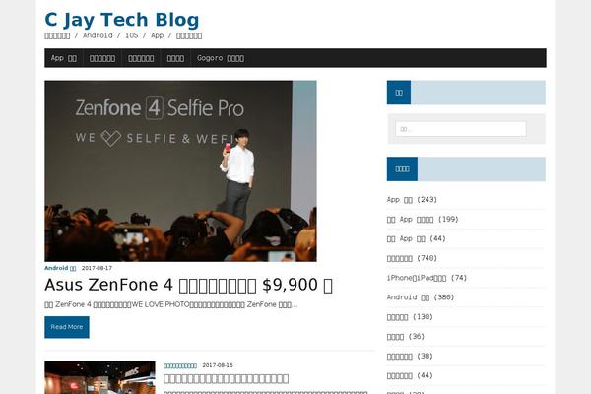Open the category with (243) posts
591x394 pixels.
[412, 199]
